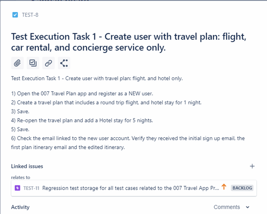Click the blue task type icon near TEST-8
Screen dimensions: 267x214
(15, 15)
